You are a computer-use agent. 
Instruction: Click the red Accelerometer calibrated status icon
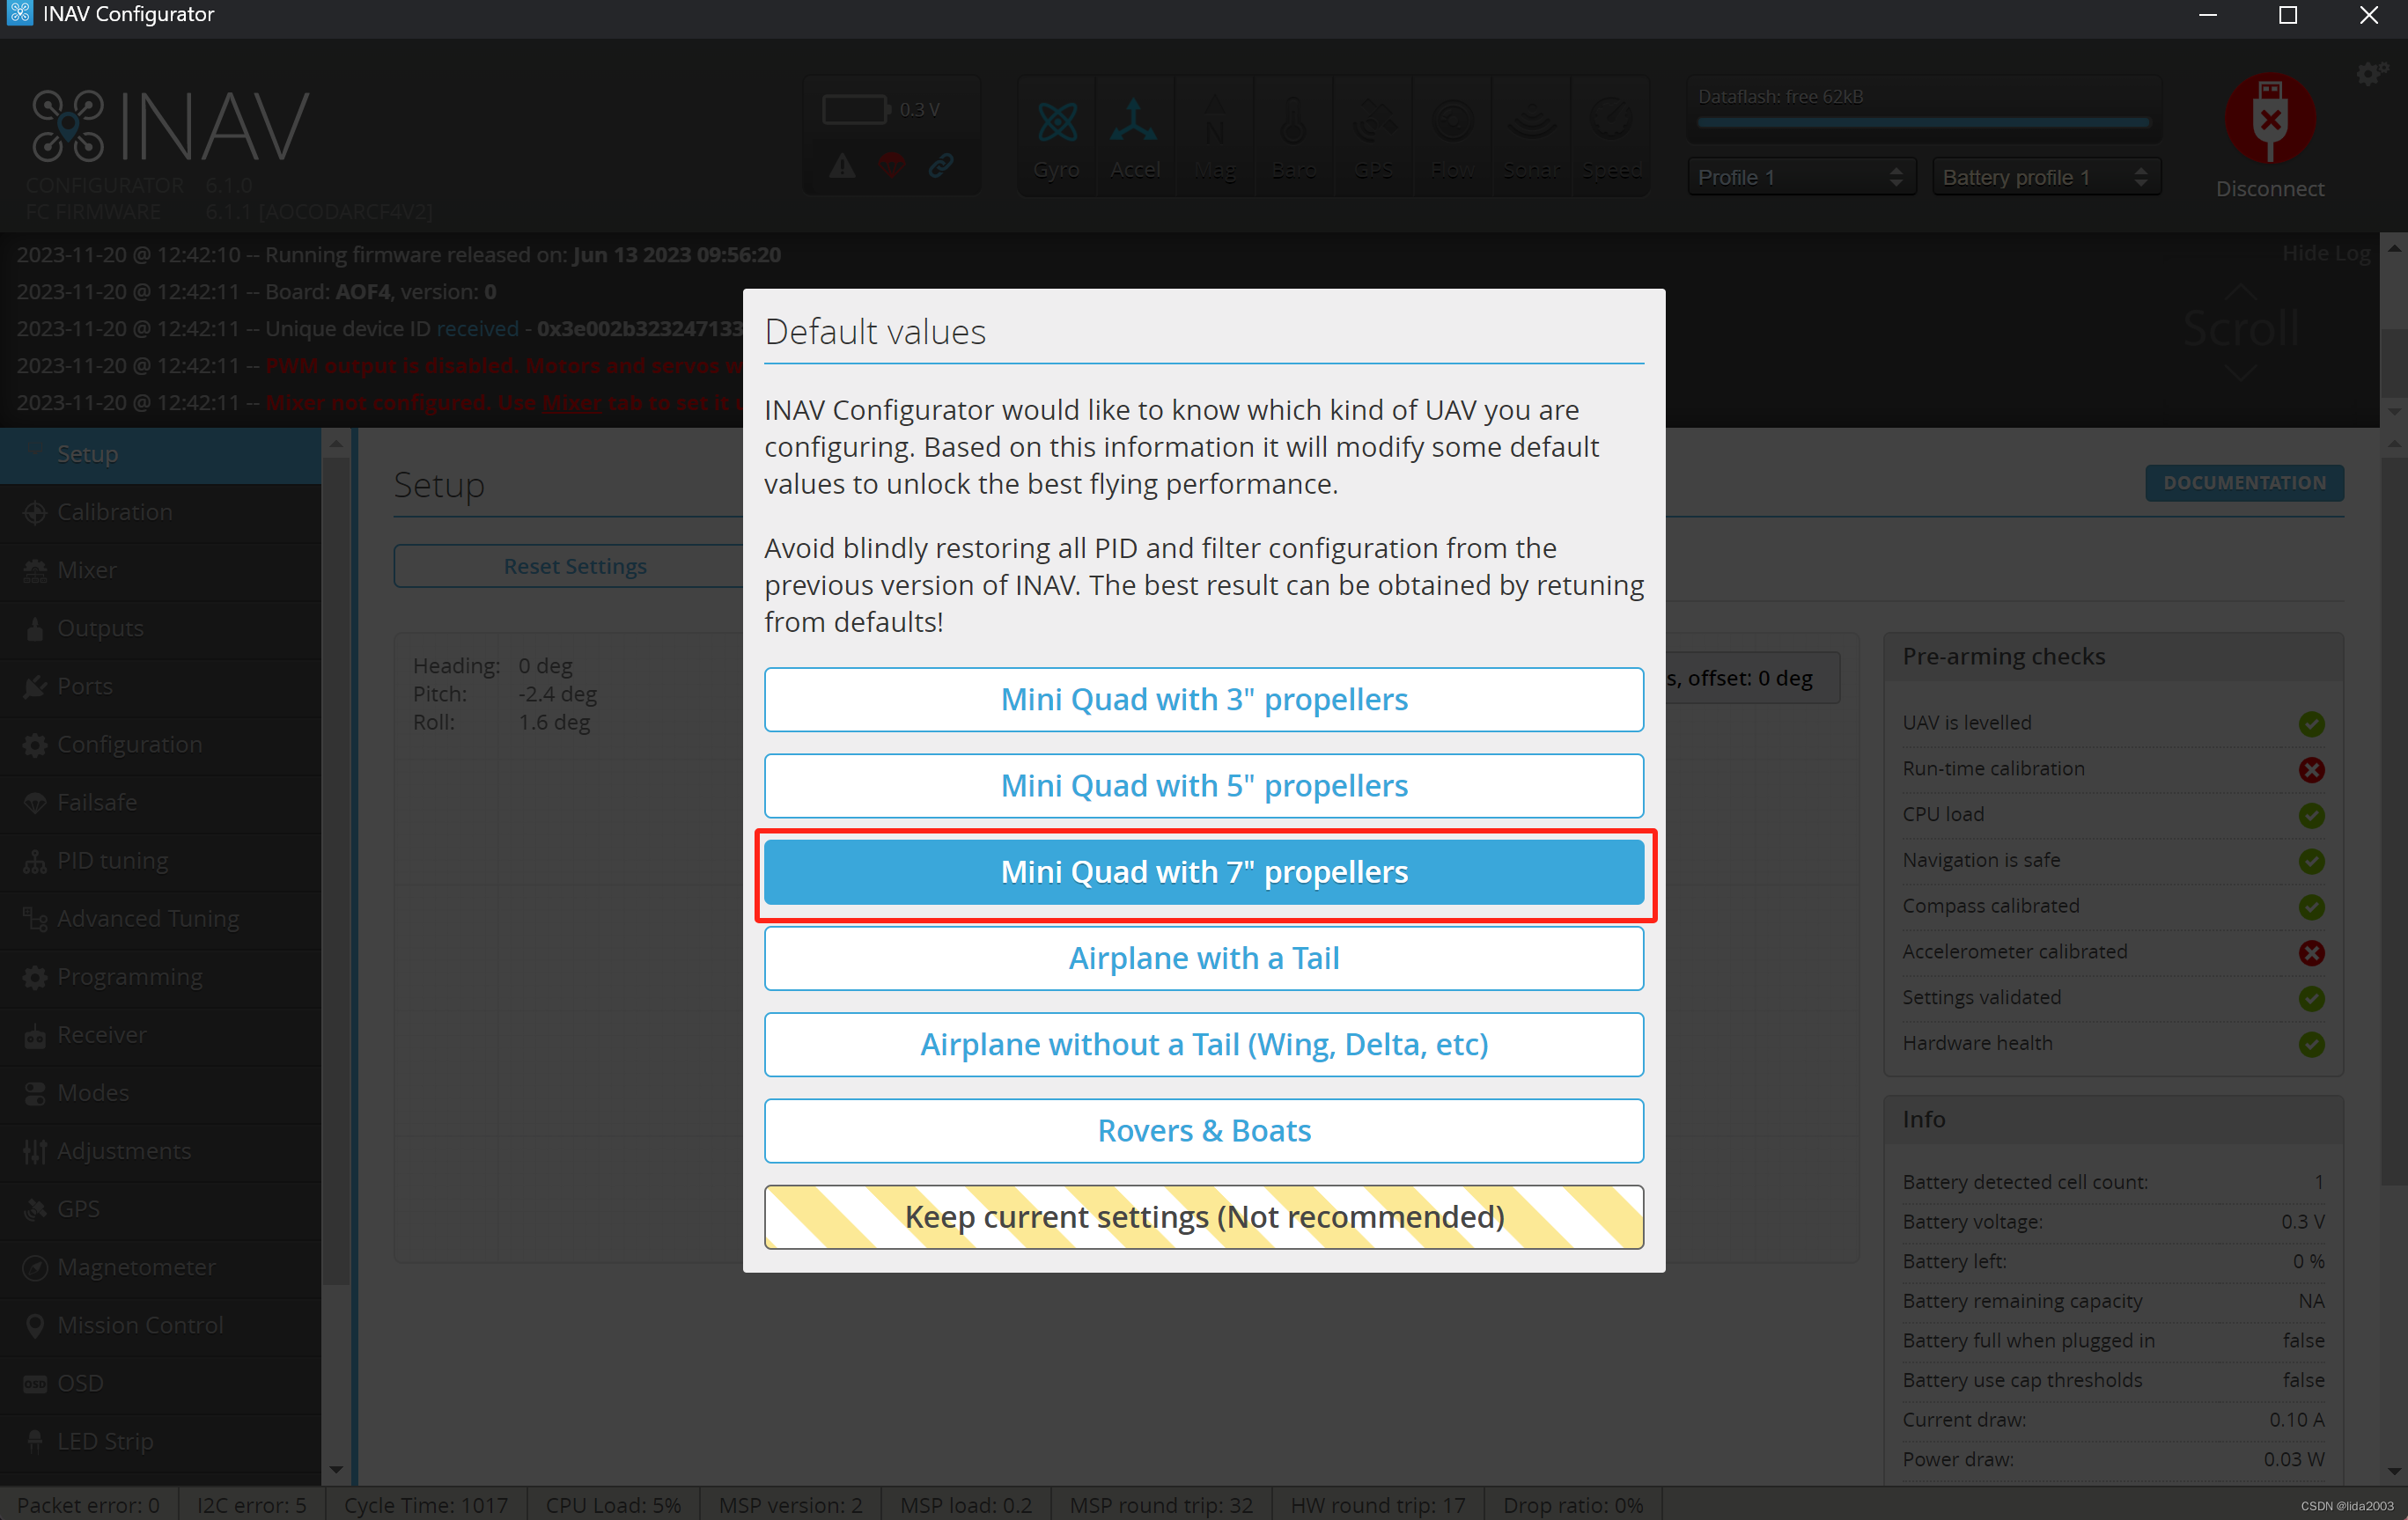click(x=2310, y=951)
